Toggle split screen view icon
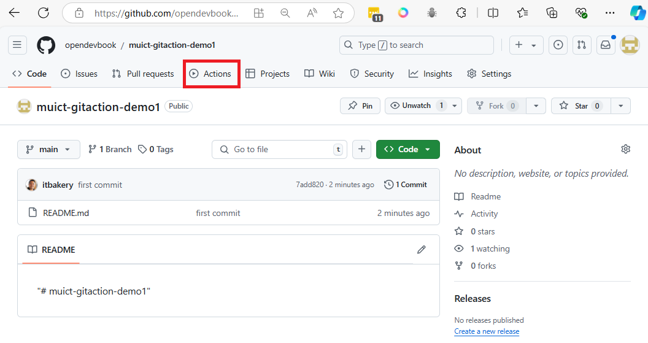 [493, 13]
